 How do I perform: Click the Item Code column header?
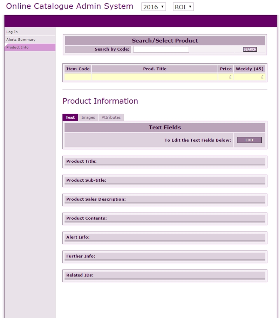coord(78,69)
